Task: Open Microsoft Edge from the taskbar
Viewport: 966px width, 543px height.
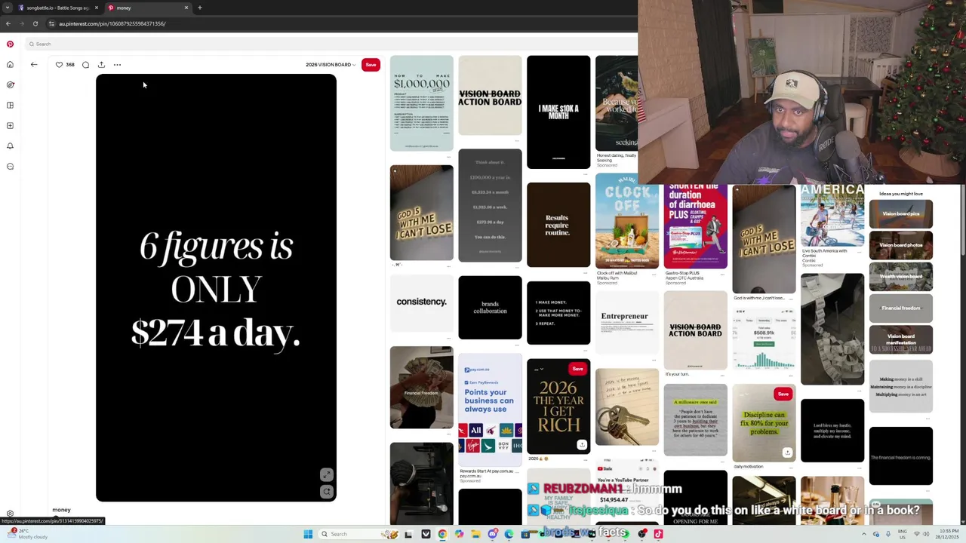Action: click(x=509, y=534)
